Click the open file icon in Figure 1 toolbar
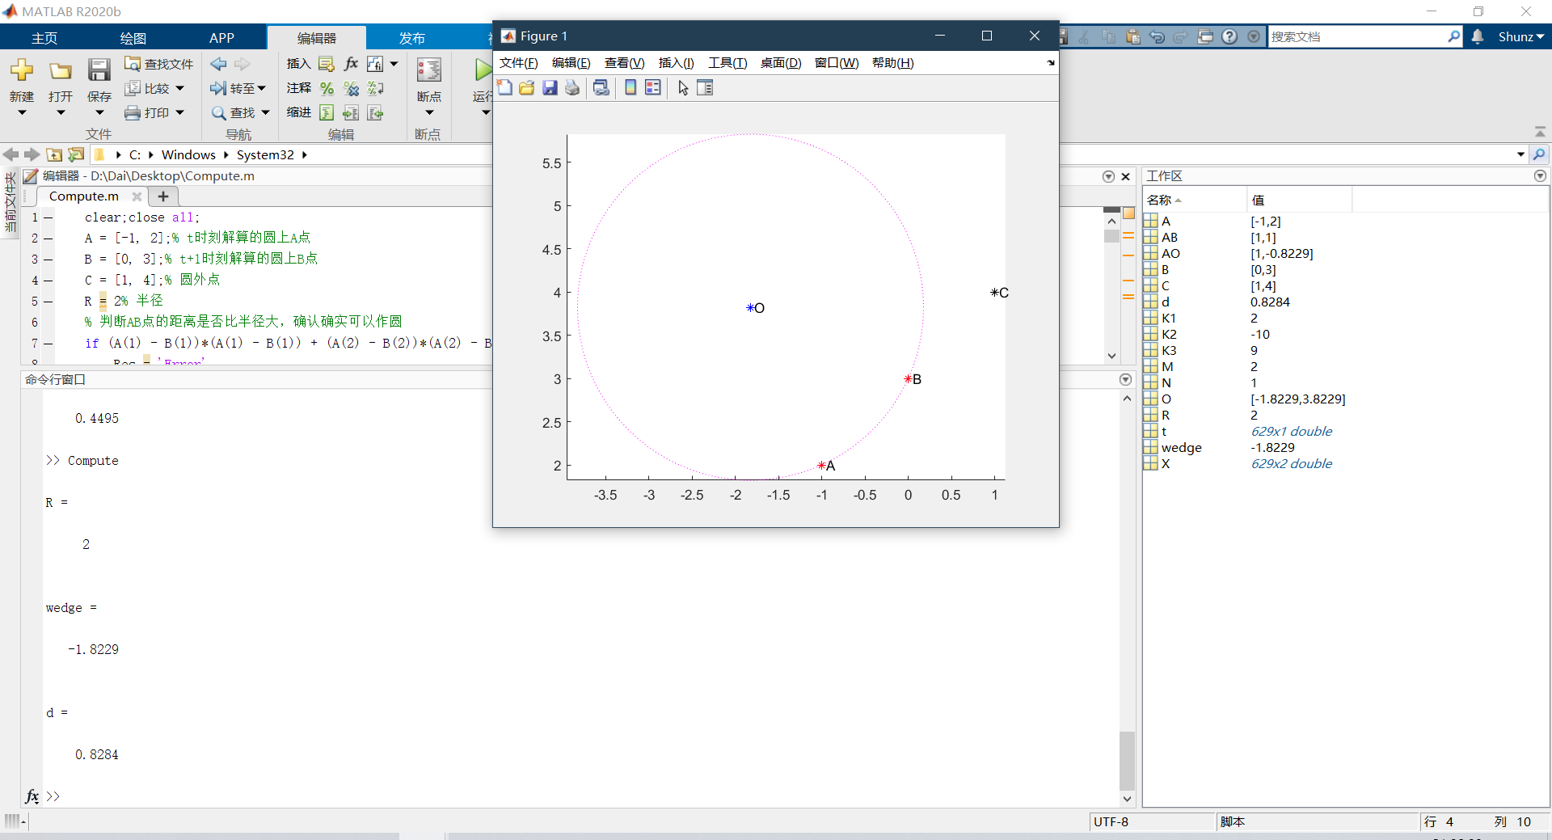The height and width of the screenshot is (840, 1552). pos(527,87)
